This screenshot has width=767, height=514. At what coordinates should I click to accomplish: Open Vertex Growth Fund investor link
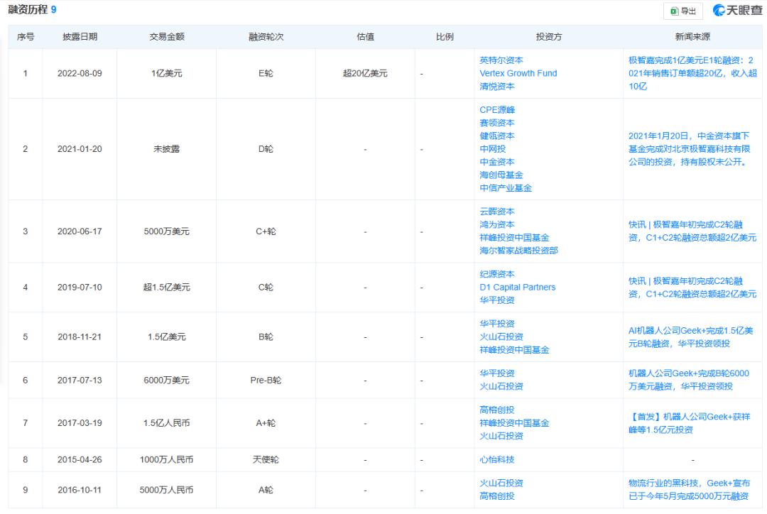pyautogui.click(x=518, y=73)
